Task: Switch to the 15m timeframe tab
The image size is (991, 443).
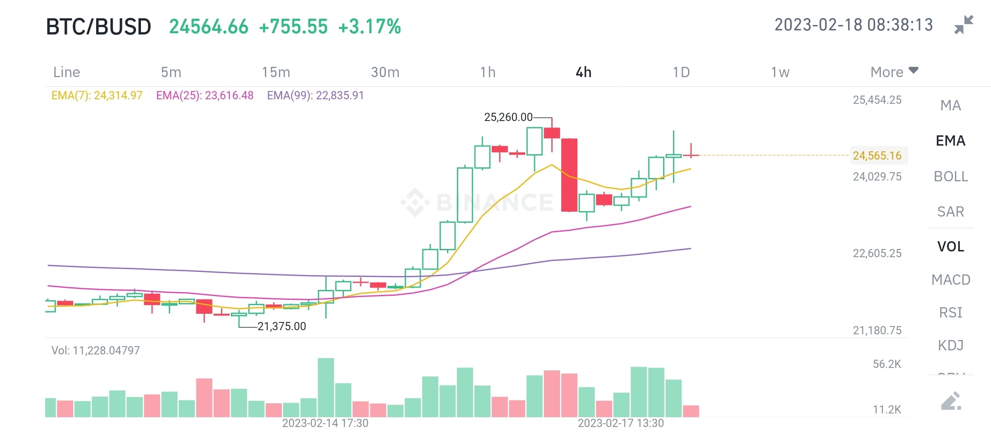Action: pyautogui.click(x=276, y=72)
